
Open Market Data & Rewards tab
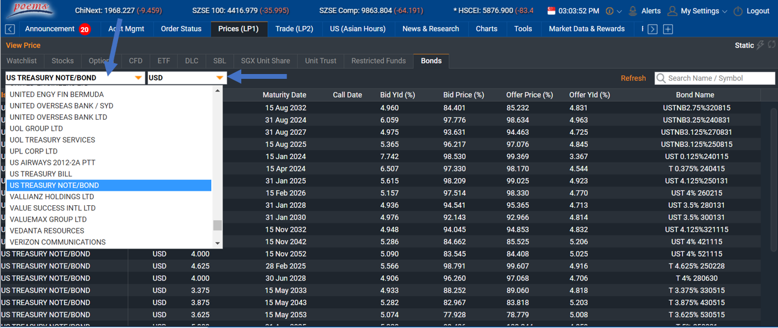coord(587,29)
